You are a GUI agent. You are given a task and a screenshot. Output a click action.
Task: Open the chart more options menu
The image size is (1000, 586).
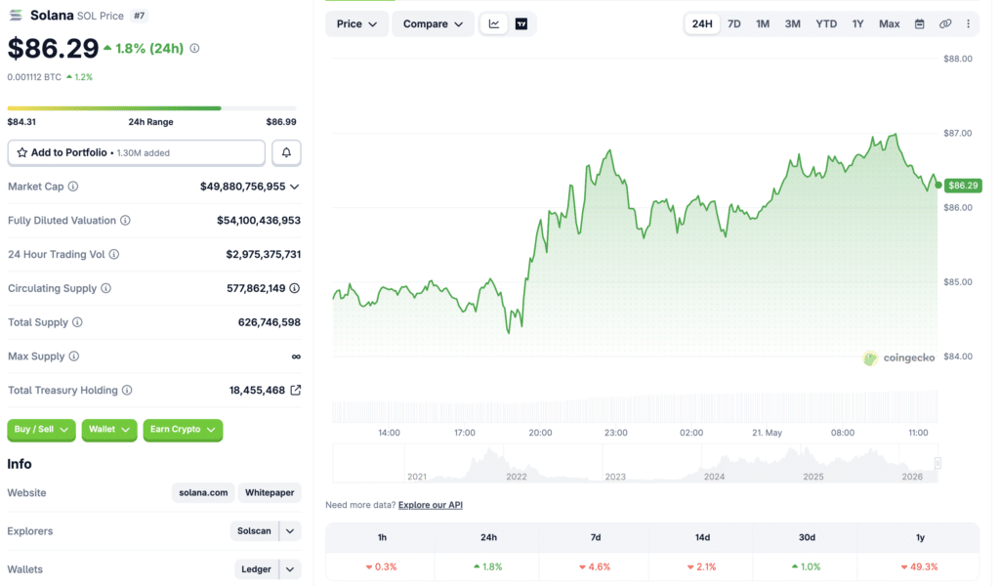click(968, 23)
